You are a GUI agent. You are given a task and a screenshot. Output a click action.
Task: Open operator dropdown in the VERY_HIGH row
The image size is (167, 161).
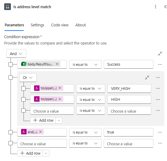pos(91,88)
